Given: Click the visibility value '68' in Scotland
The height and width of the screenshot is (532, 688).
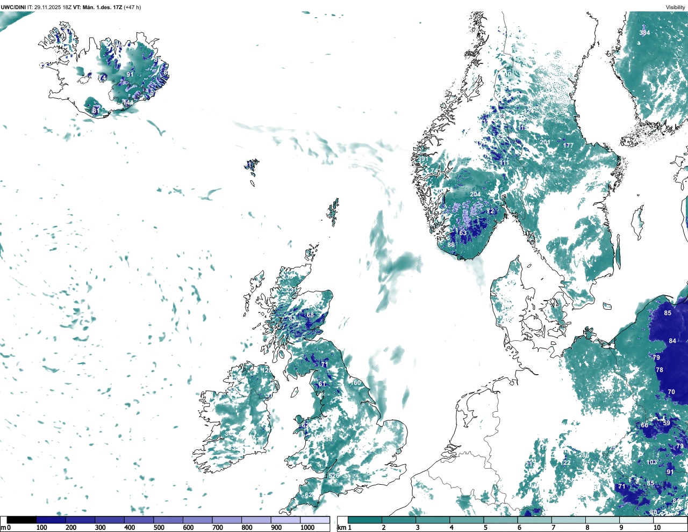Looking at the screenshot, I should tap(310, 315).
